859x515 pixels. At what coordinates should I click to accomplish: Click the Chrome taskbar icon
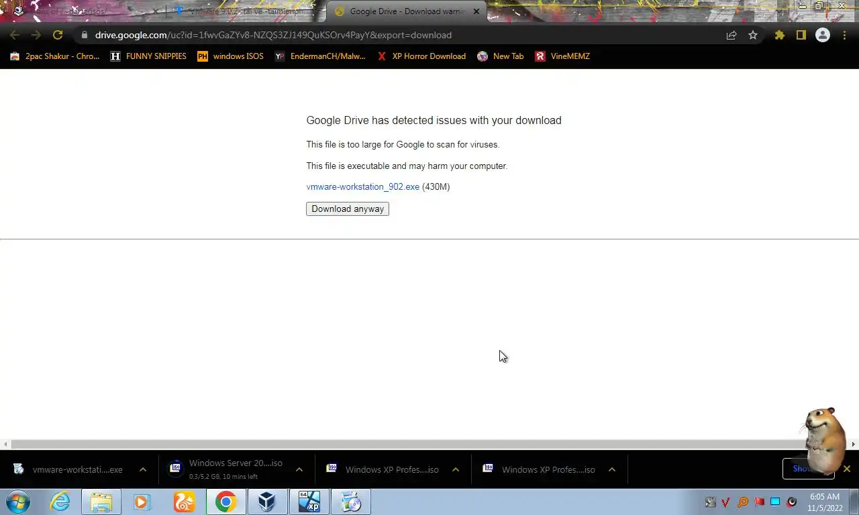(225, 502)
